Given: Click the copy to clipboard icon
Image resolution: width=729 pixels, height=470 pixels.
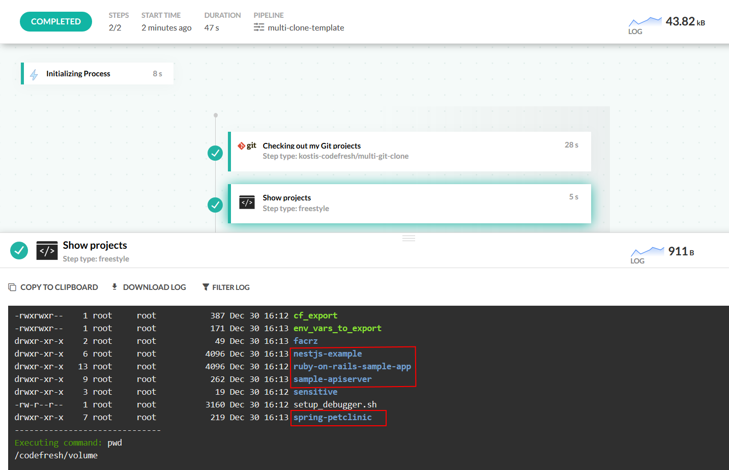Looking at the screenshot, I should click(x=12, y=287).
